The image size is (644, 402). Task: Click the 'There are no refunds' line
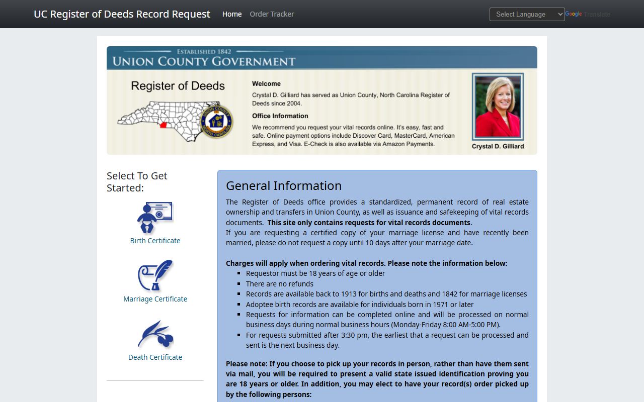point(280,284)
